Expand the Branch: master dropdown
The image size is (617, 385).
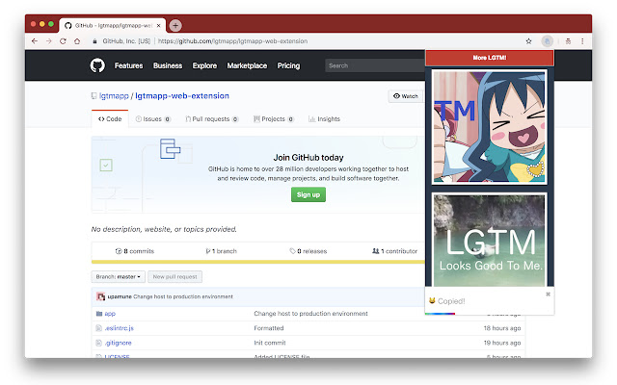118,277
